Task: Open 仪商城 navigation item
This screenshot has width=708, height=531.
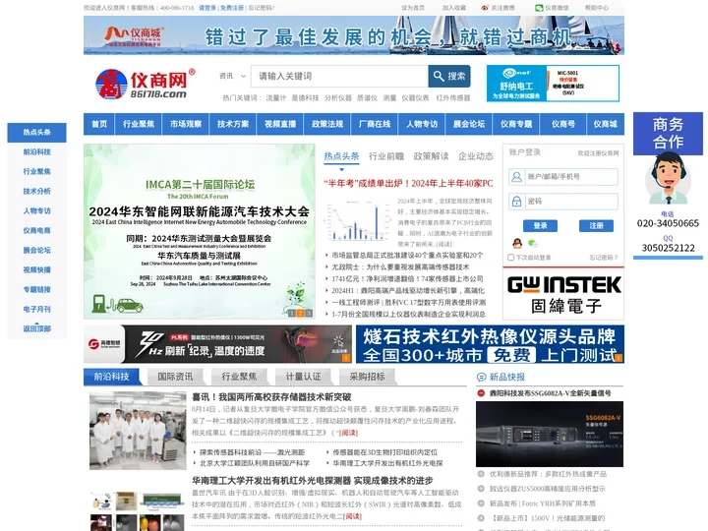Action: 605,124
